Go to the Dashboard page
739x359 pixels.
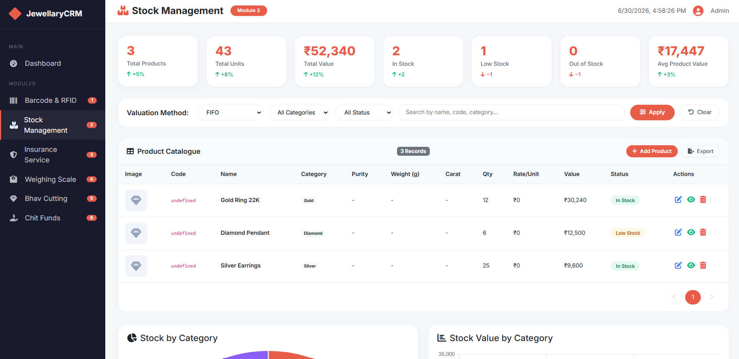point(53,63)
